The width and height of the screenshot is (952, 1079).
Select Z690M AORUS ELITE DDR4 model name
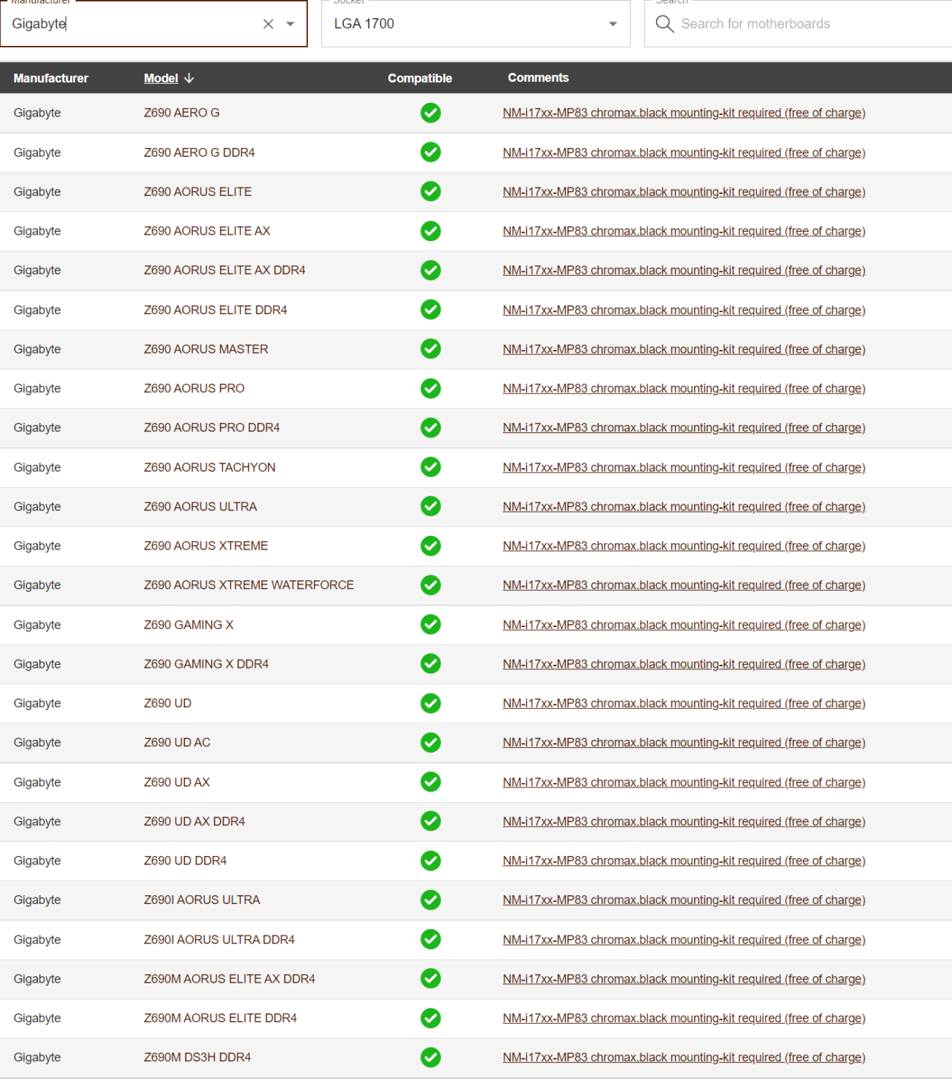pyautogui.click(x=221, y=1018)
